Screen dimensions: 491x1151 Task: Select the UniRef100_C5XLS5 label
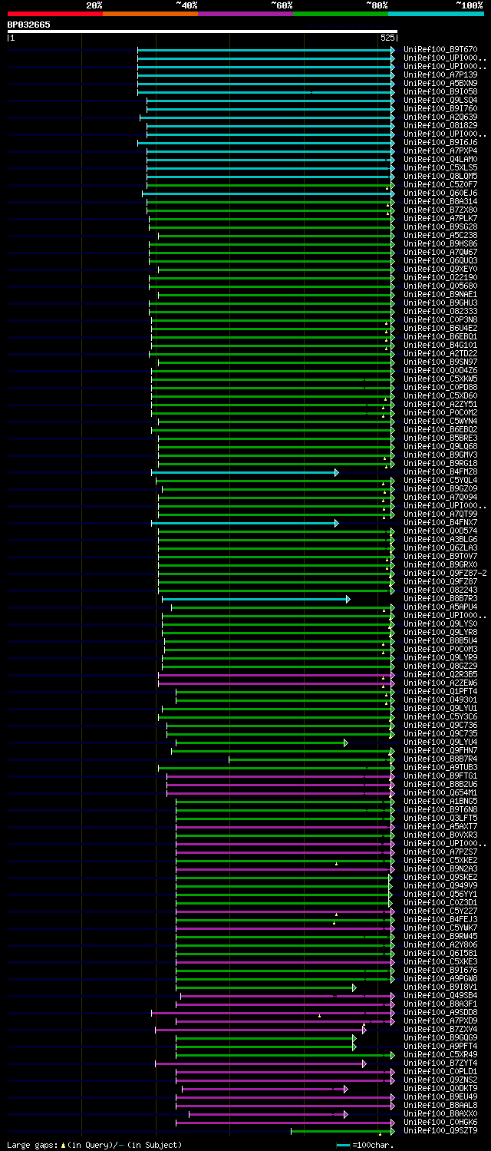[x=441, y=168]
